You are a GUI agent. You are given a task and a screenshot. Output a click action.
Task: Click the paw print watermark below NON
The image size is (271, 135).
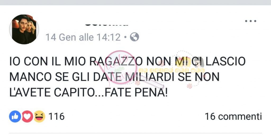point(189,86)
